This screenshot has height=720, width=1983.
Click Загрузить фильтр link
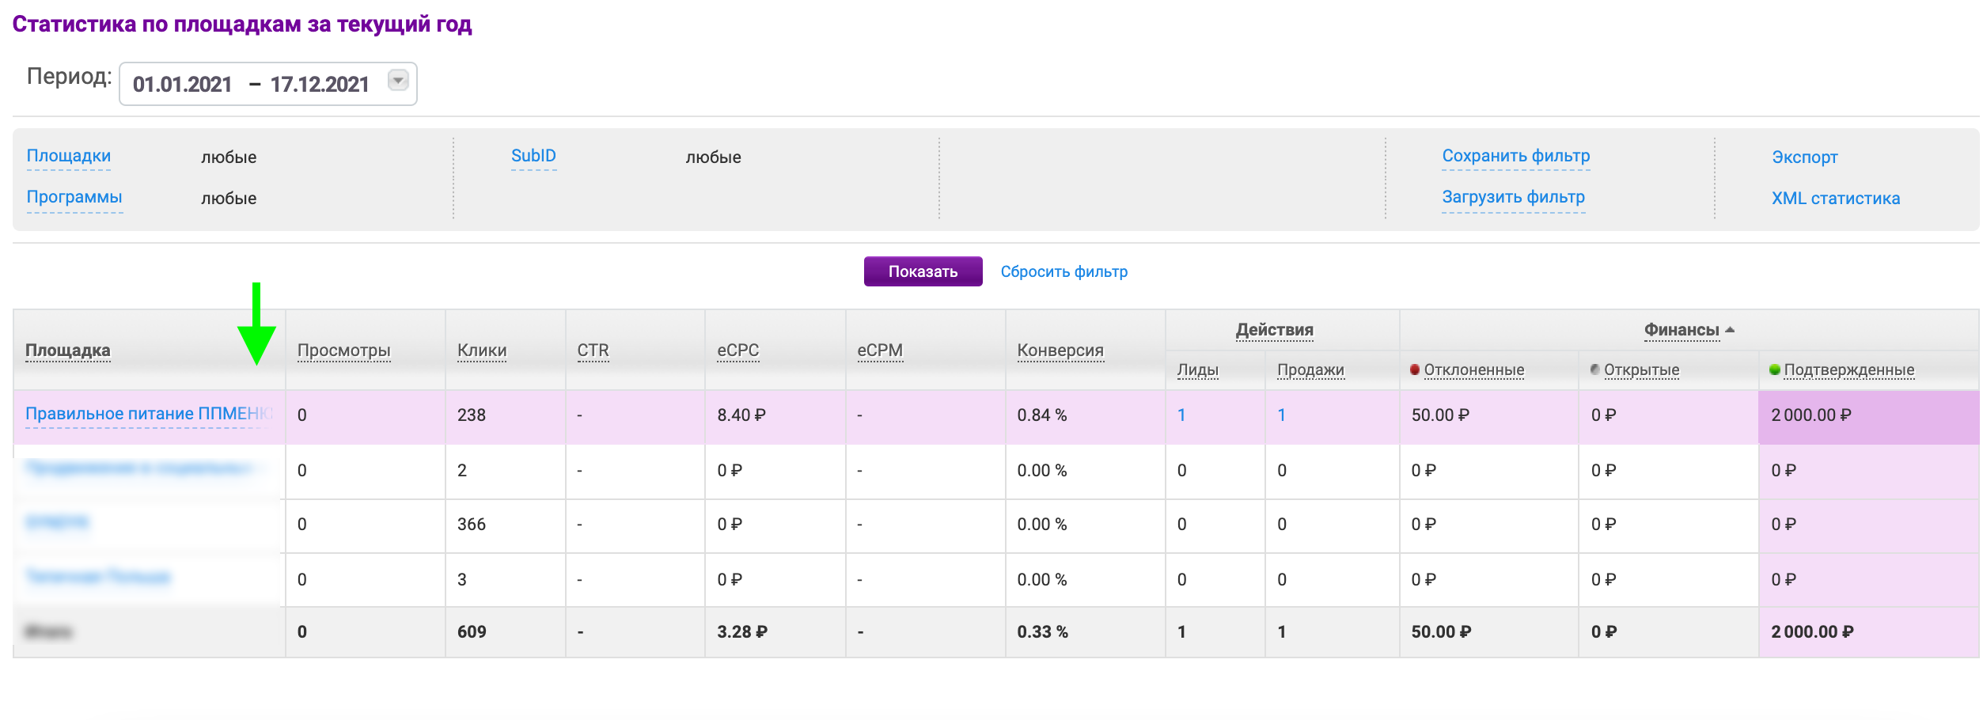point(1513,197)
